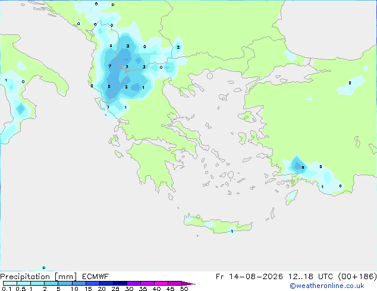Select the 10–15 mm legend swatch
The width and height of the screenshot is (377, 291).
pos(78,283)
